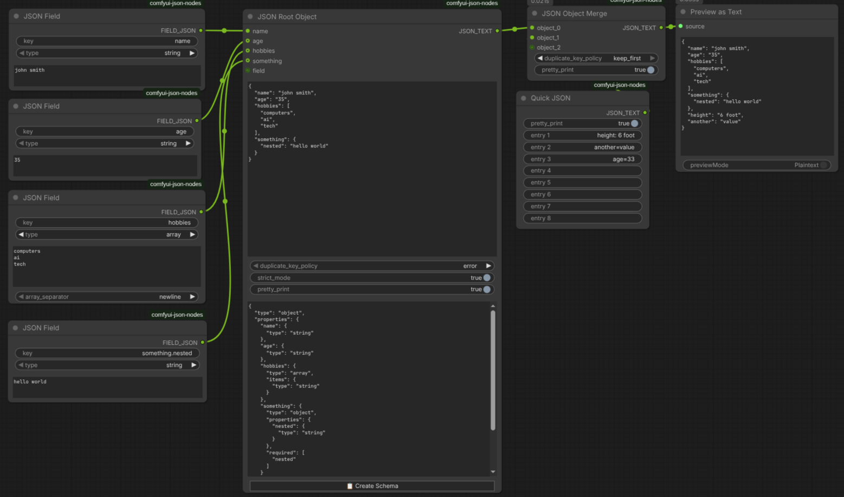Screen dimensions: 844x497
Task: Step duplicate_key_policy back with left arrow on Root Object
Action: (256, 266)
